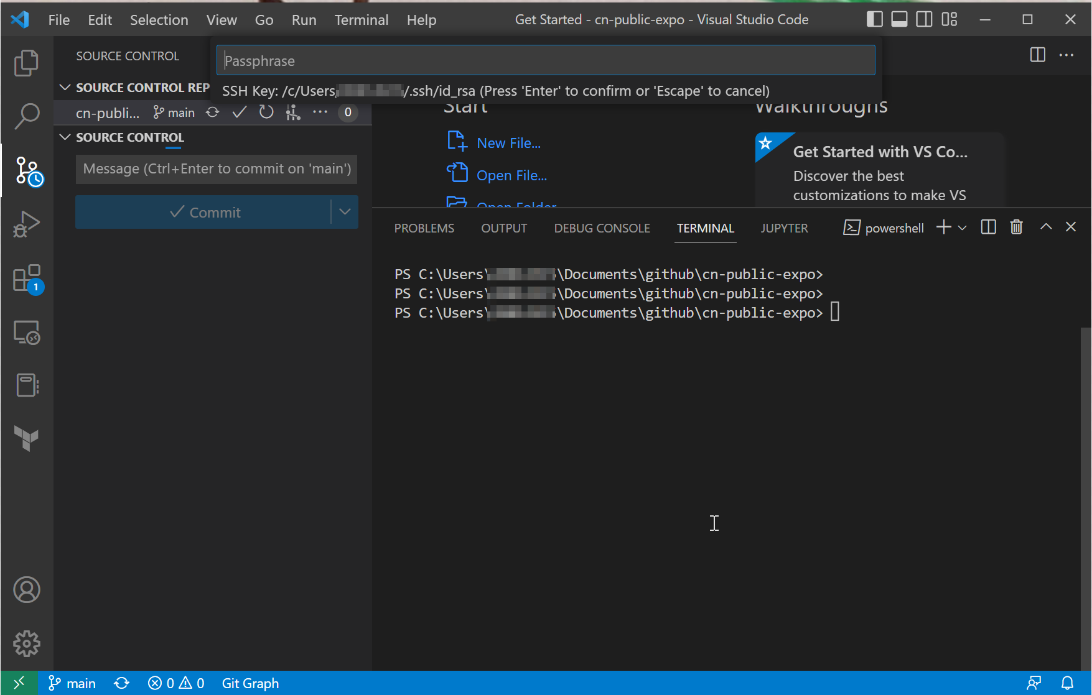Open the Terminal menu
1092x695 pixels.
coord(361,19)
